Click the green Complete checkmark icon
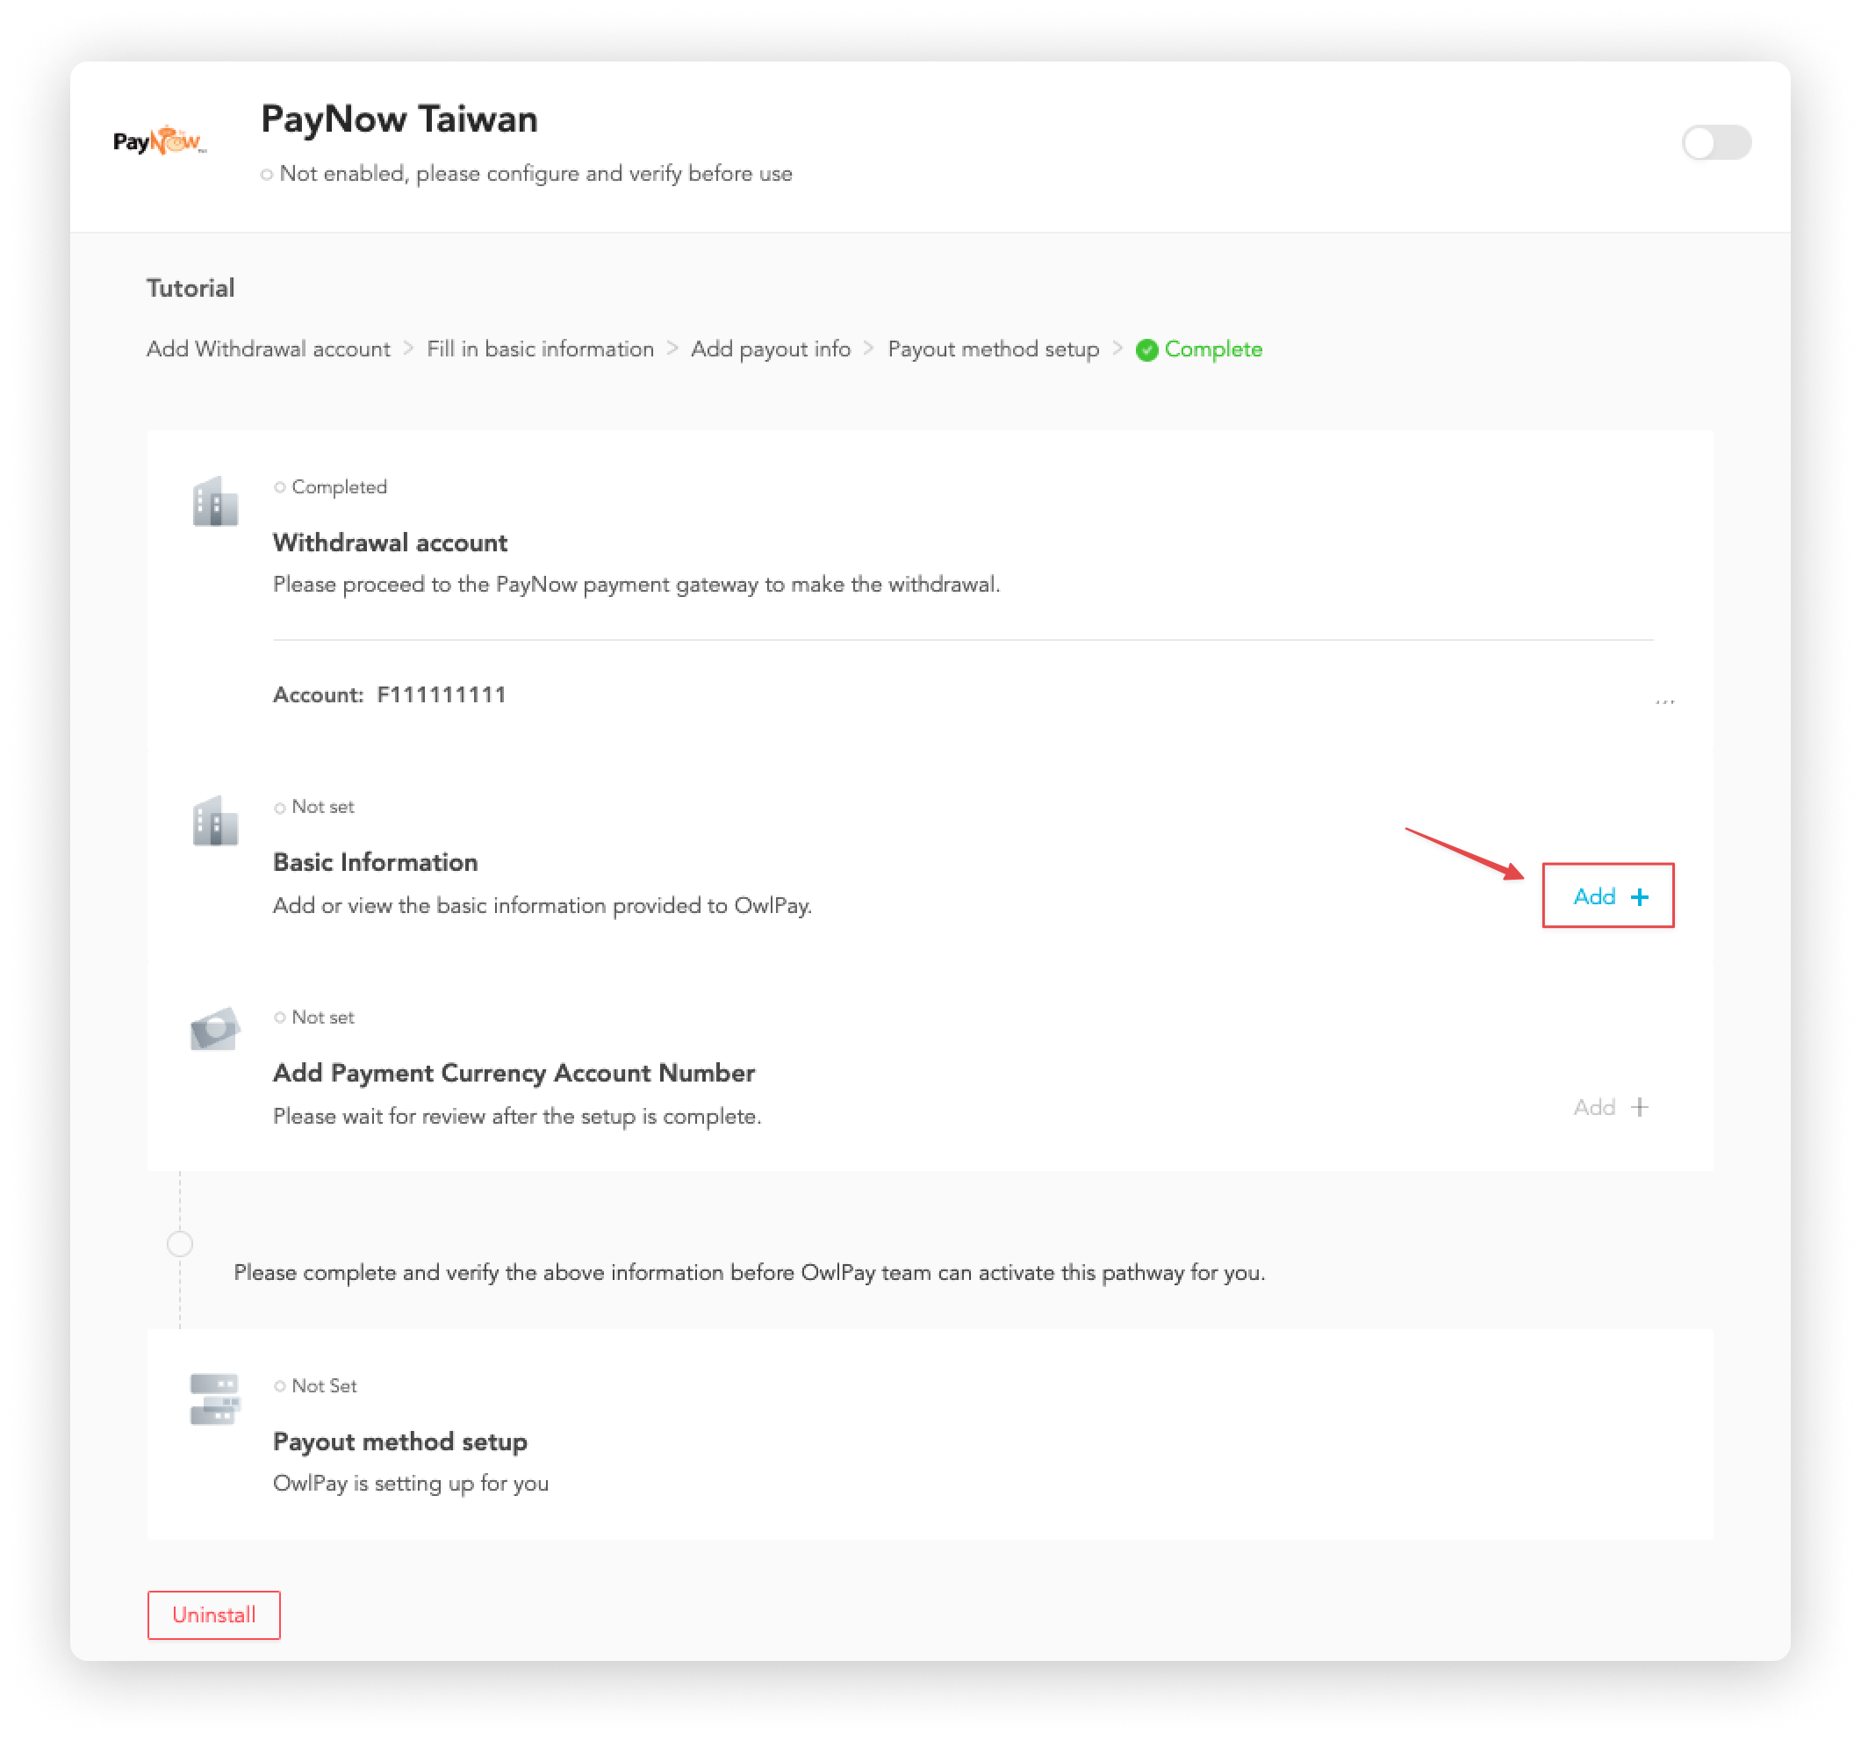 click(x=1146, y=350)
